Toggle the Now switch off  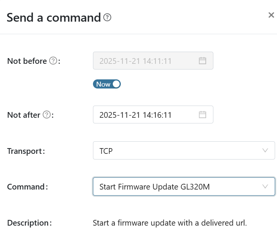point(107,84)
